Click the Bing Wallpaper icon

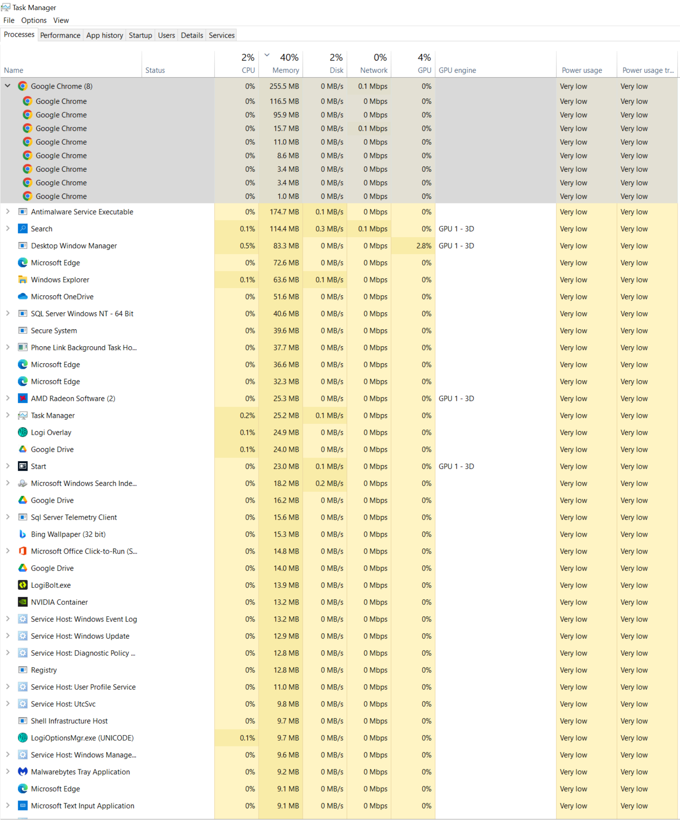(23, 534)
